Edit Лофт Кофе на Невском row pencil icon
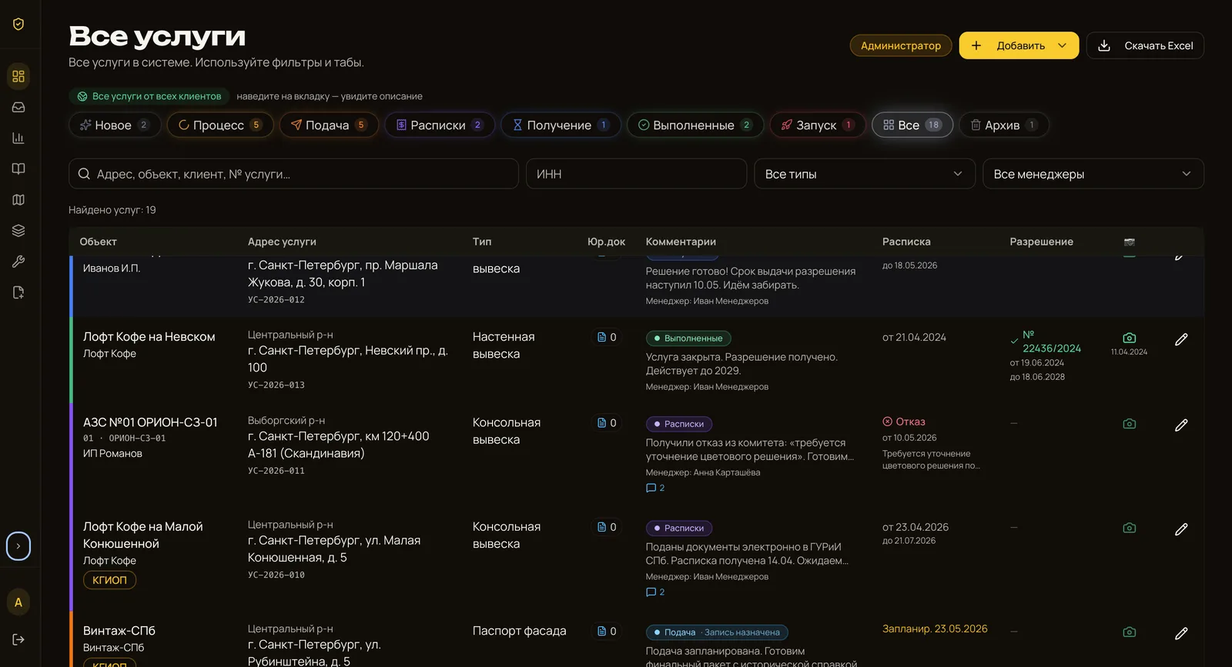This screenshot has height=667, width=1232. pos(1181,339)
